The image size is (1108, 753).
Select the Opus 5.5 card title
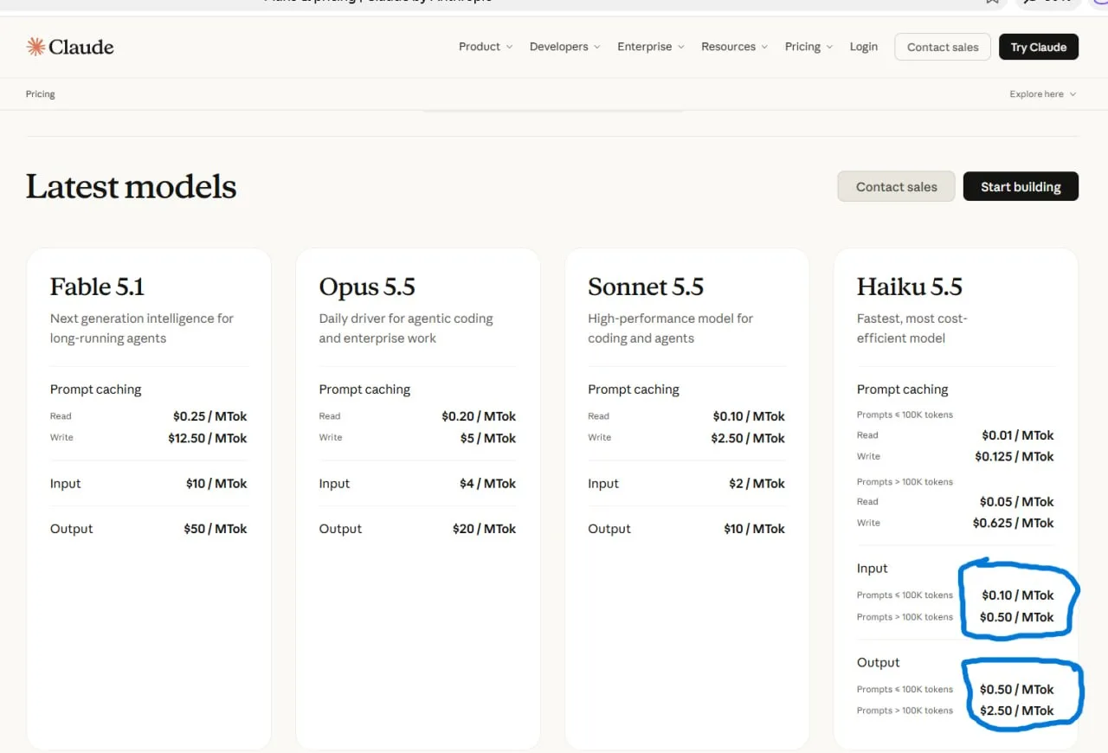tap(367, 286)
